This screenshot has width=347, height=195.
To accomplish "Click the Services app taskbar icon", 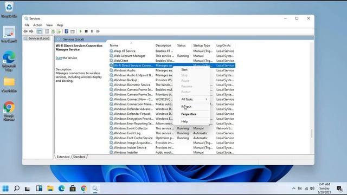I will coord(95,188).
